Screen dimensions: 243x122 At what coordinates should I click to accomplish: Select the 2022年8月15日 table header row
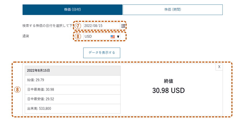point(73,71)
